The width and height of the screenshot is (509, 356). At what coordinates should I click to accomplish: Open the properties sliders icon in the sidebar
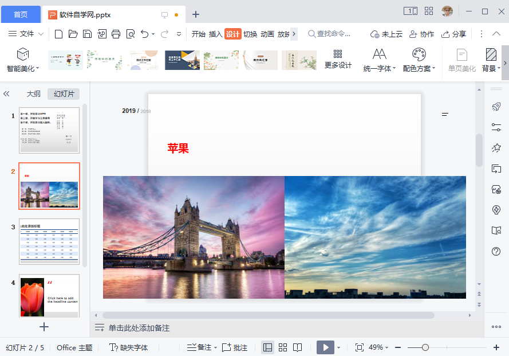click(x=496, y=127)
